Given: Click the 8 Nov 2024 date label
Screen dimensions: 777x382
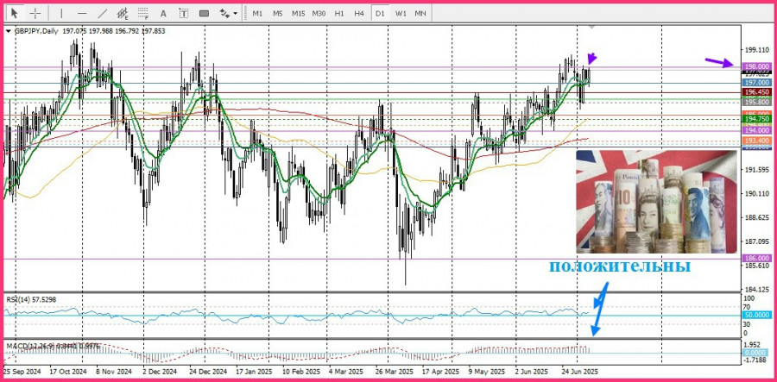Looking at the screenshot, I should click(114, 371).
